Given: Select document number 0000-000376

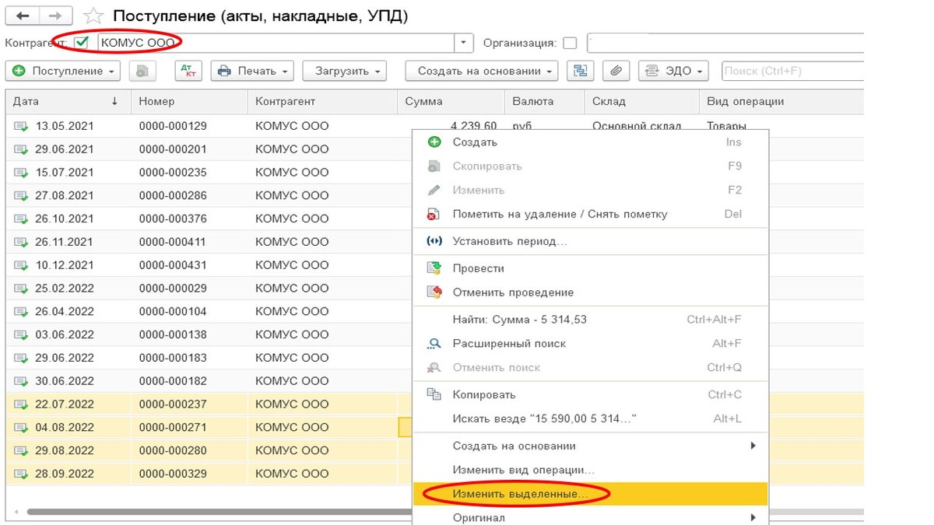Looking at the screenshot, I should pos(173,219).
